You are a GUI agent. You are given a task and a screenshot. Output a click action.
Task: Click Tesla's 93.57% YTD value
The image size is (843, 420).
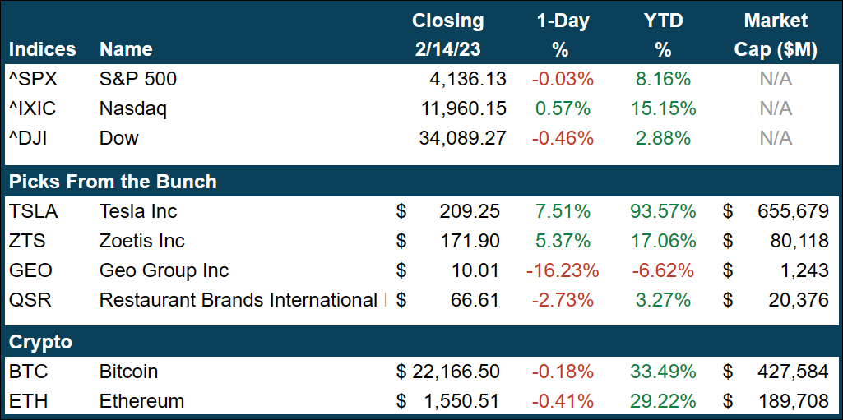(x=663, y=211)
